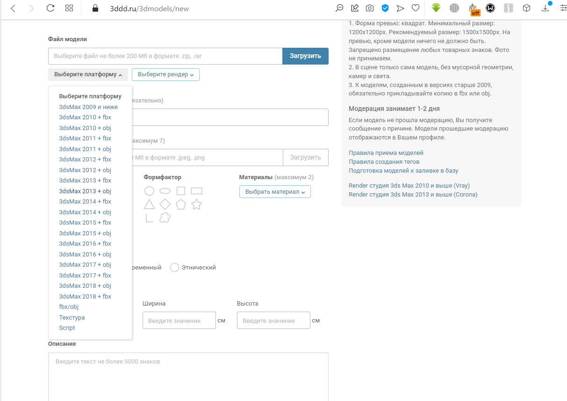Viewport: 567px width, 401px height.
Task: Click the edit page pencil icon
Action: (x=355, y=8)
